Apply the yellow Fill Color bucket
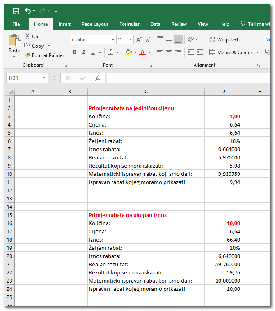The image size is (275, 311). 128,52
